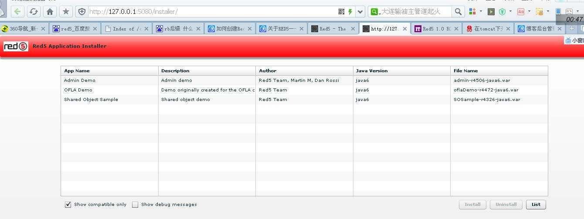Click the magnifier search button
Screen dimensions: 584x219
pos(458,12)
